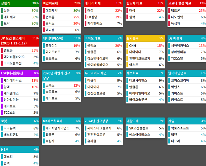Image resolution: width=206 pixels, height=166 pixels.
Task: Open the 코로나 혈장 치료 theme header
Action: point(187,3)
